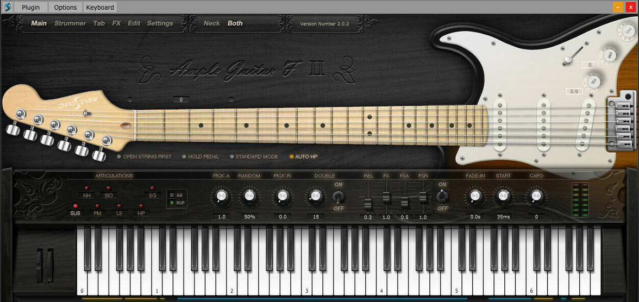
Task: Click the guitar middle pickup
Action: (x=543, y=124)
